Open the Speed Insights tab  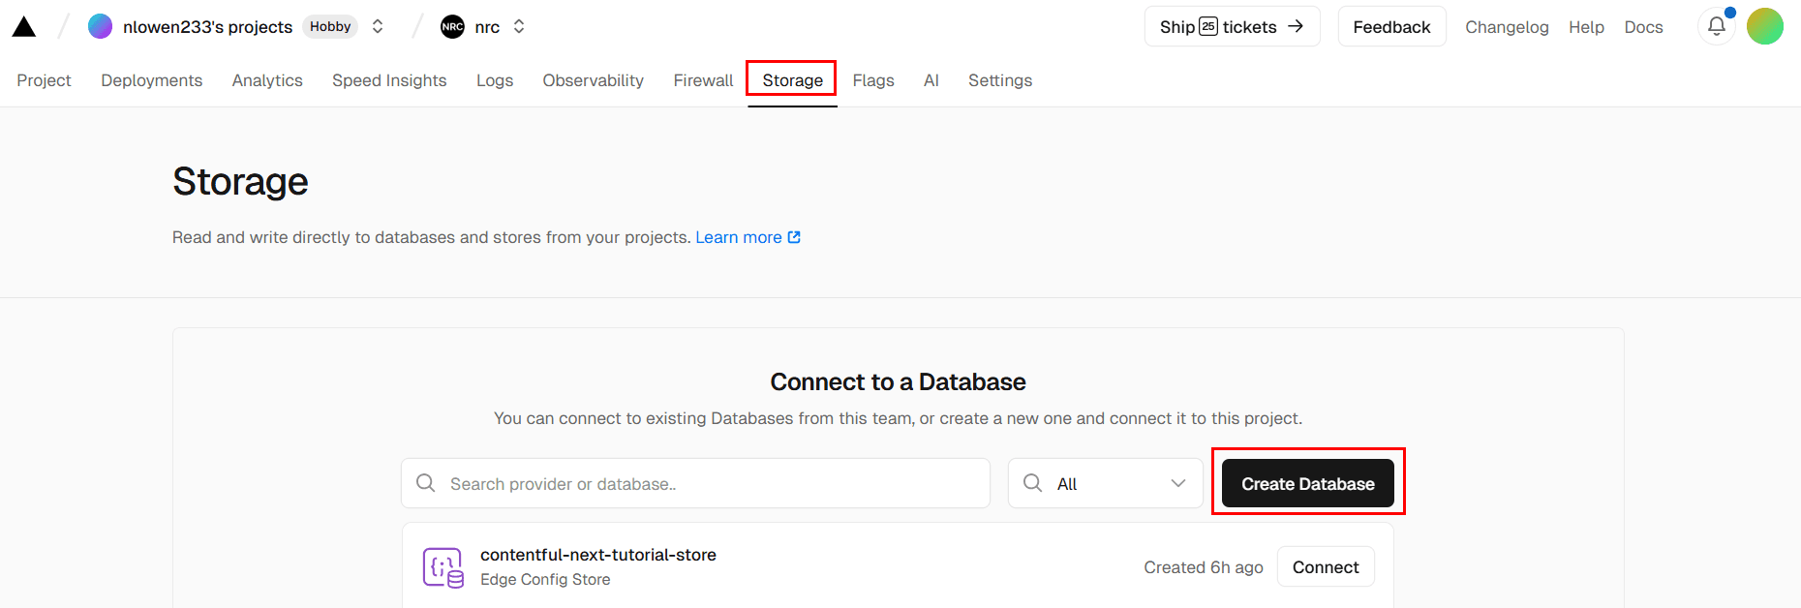click(x=389, y=80)
